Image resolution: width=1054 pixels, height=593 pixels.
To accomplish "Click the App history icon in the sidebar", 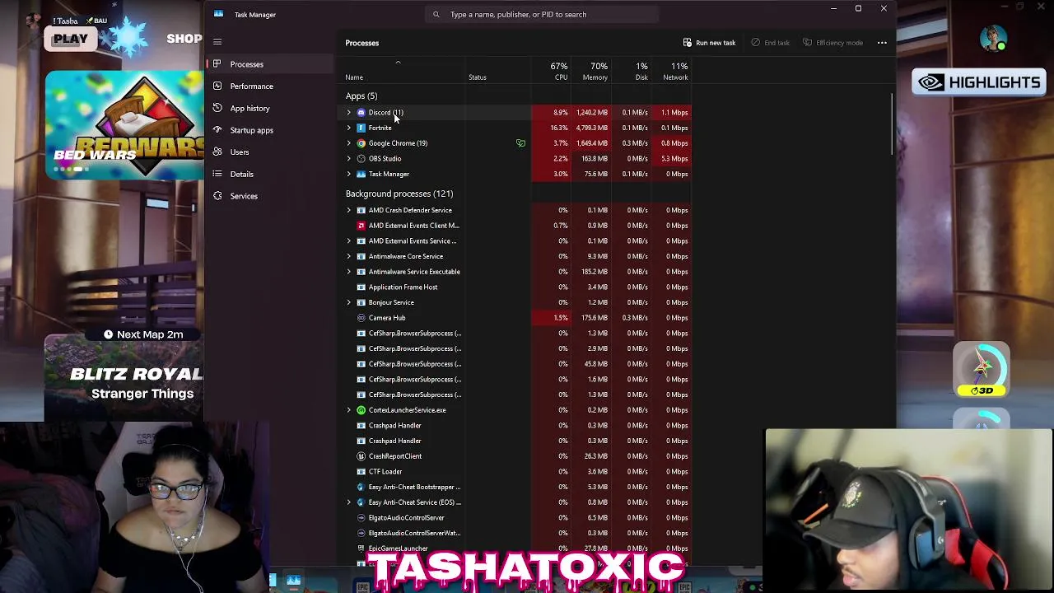I will click(x=217, y=108).
